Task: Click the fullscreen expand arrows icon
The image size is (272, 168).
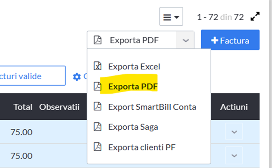Action: point(255,16)
